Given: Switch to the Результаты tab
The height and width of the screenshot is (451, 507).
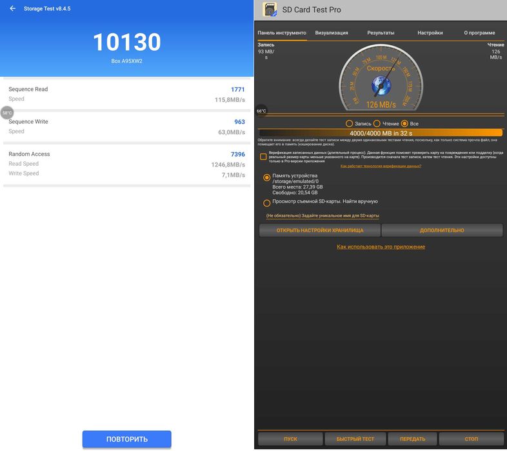Looking at the screenshot, I should click(x=381, y=33).
